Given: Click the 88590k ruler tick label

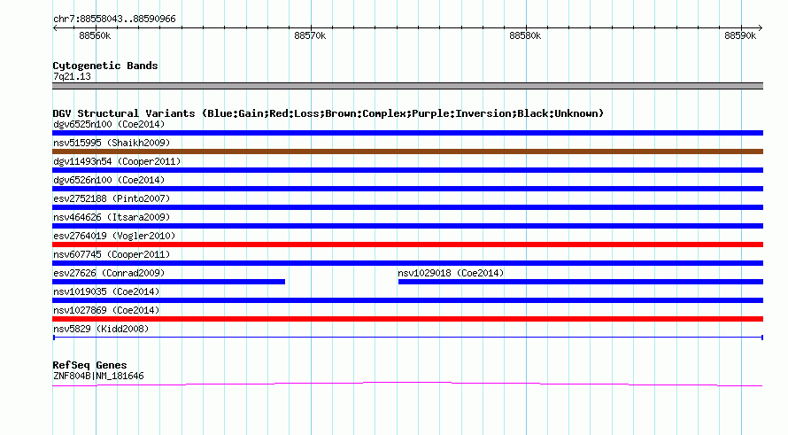Looking at the screenshot, I should [740, 35].
